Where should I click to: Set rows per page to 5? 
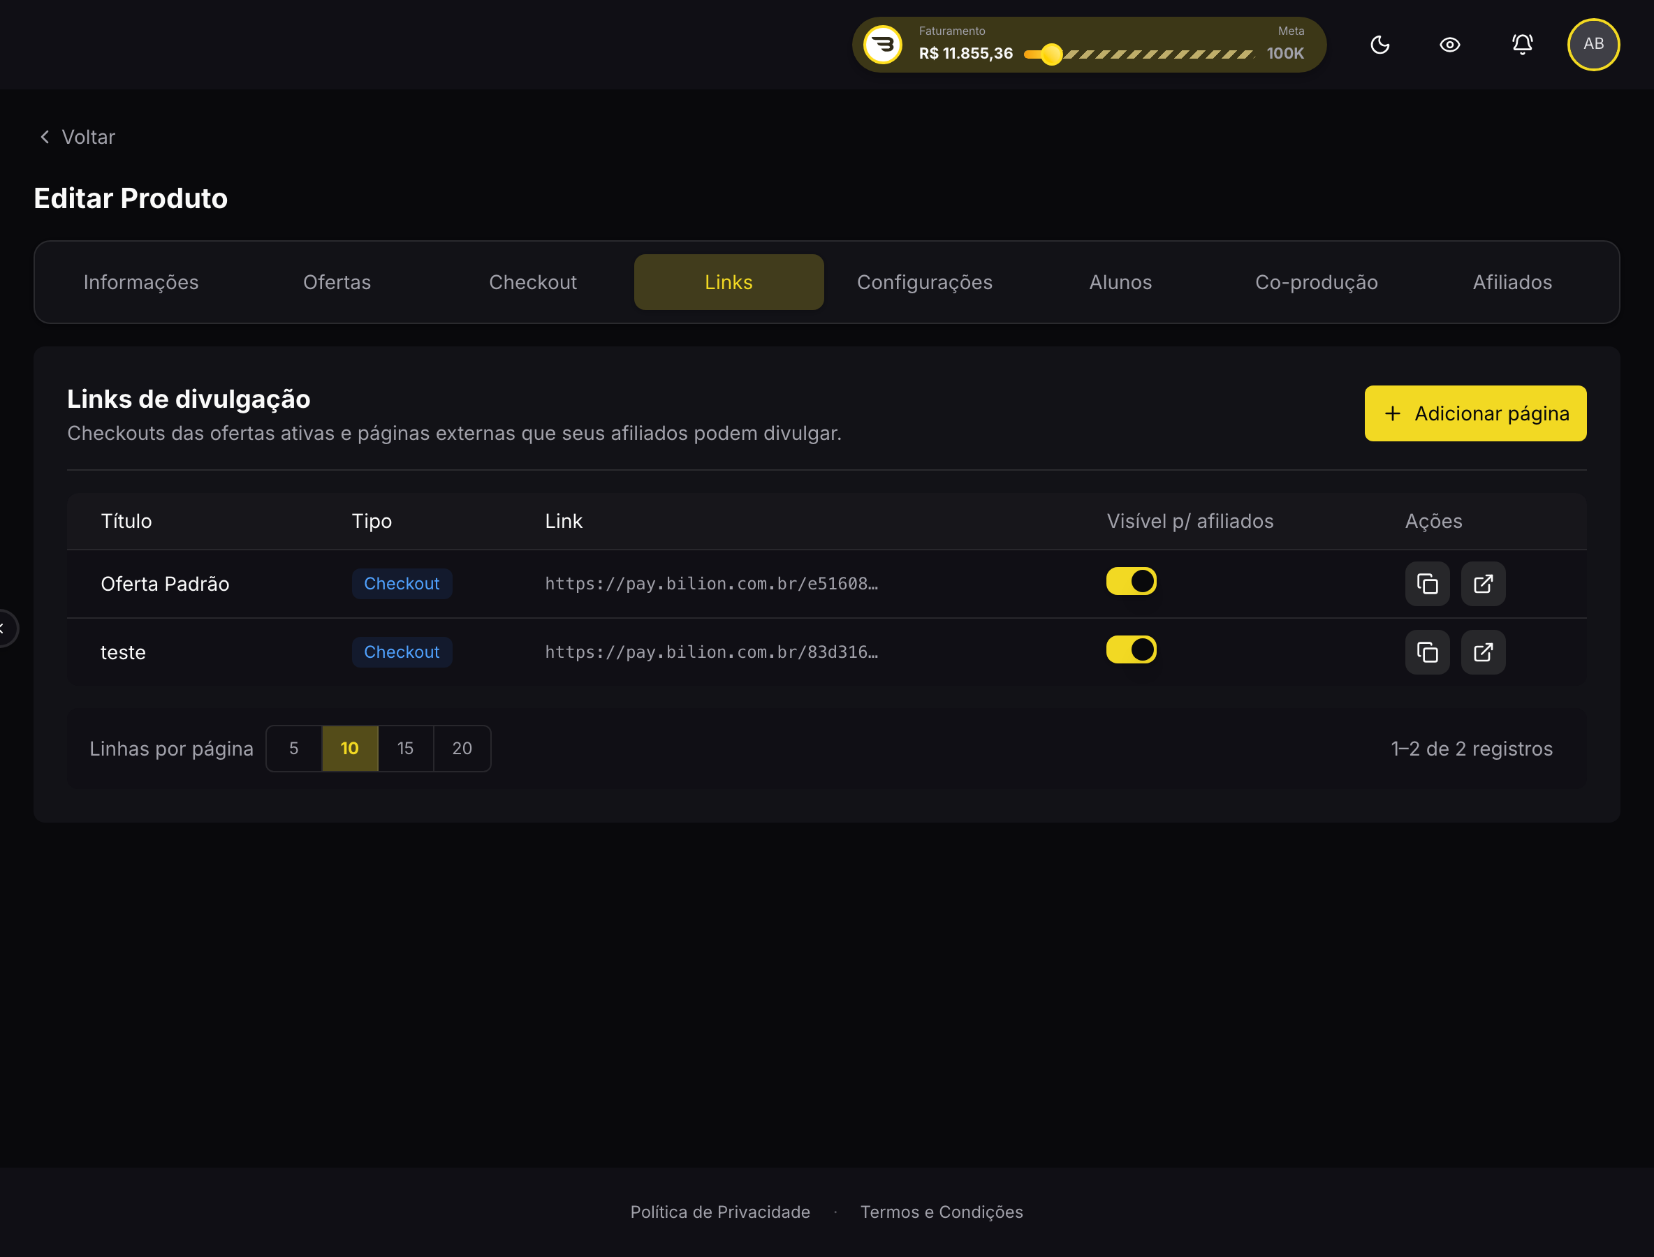point(294,748)
